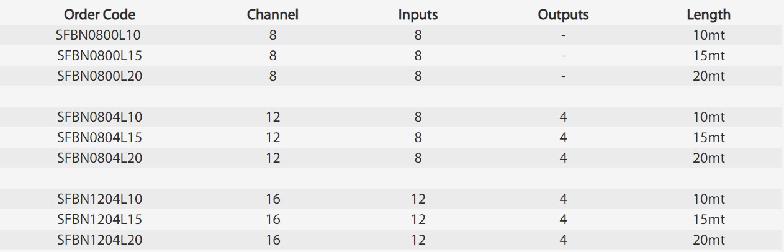The width and height of the screenshot is (784, 252).
Task: Select order code SFBN1204L15
Action: click(x=99, y=219)
